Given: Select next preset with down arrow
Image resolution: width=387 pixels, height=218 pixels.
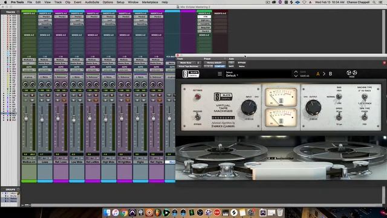Looking at the screenshot, I should [x=296, y=76].
